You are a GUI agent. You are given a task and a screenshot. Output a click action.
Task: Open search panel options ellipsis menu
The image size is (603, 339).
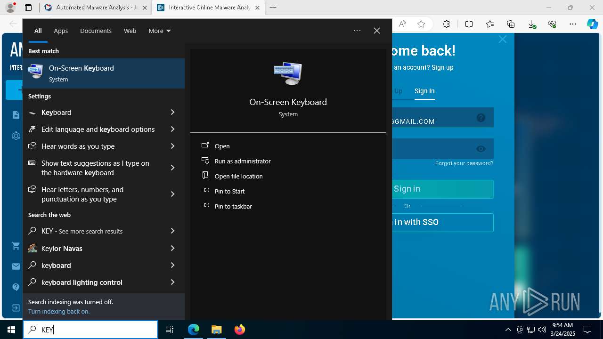(x=357, y=31)
